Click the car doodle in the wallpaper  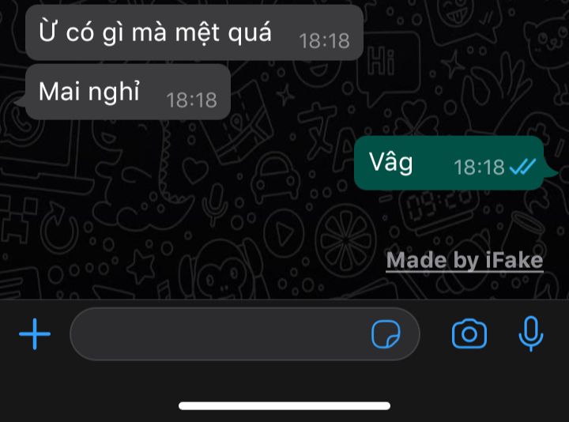point(276,176)
